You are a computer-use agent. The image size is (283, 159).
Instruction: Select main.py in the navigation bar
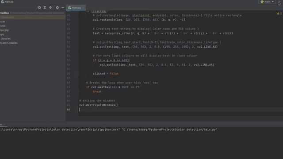click(7, 2)
